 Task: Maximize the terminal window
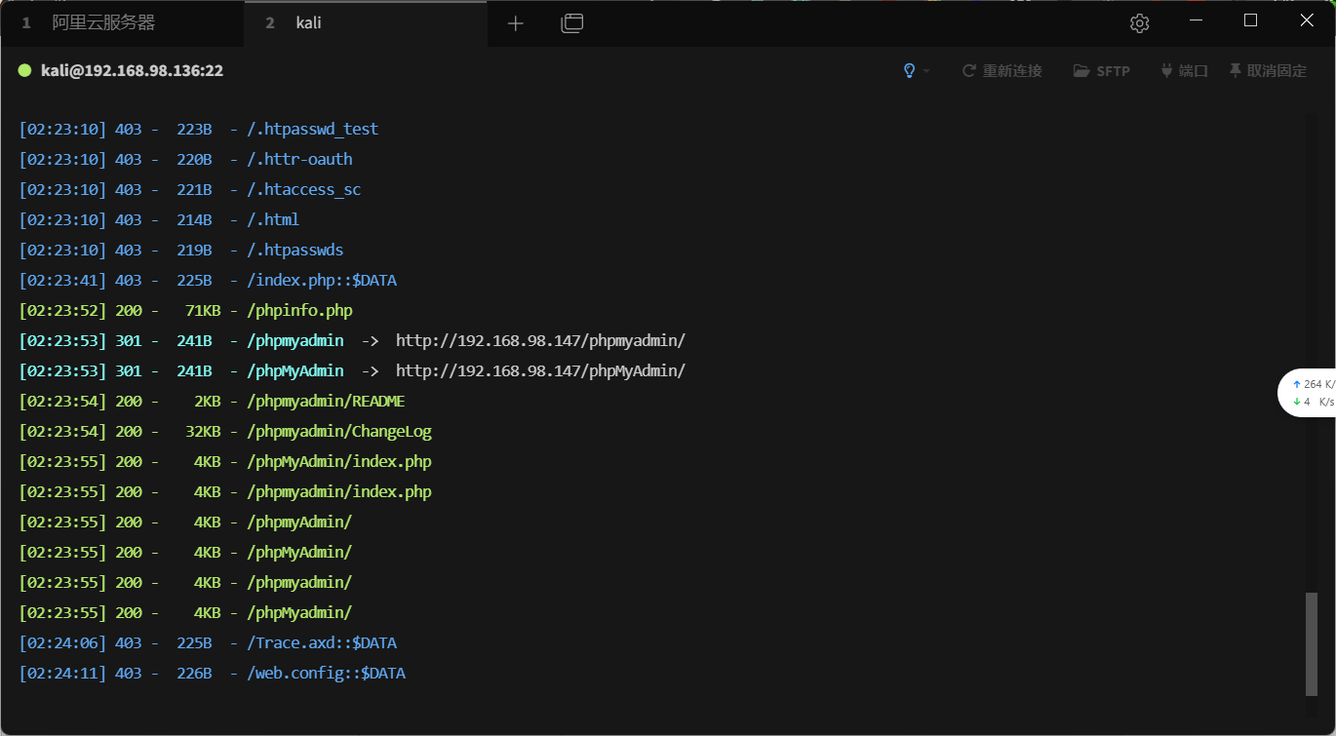point(1251,20)
